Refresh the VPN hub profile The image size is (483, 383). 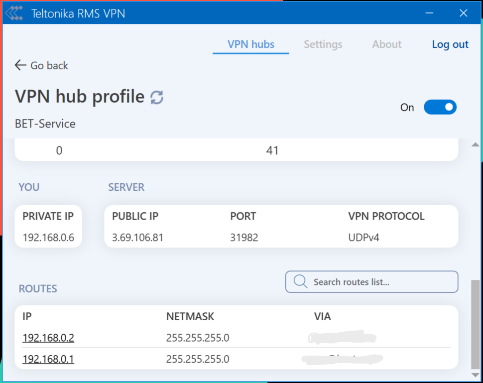(x=157, y=97)
